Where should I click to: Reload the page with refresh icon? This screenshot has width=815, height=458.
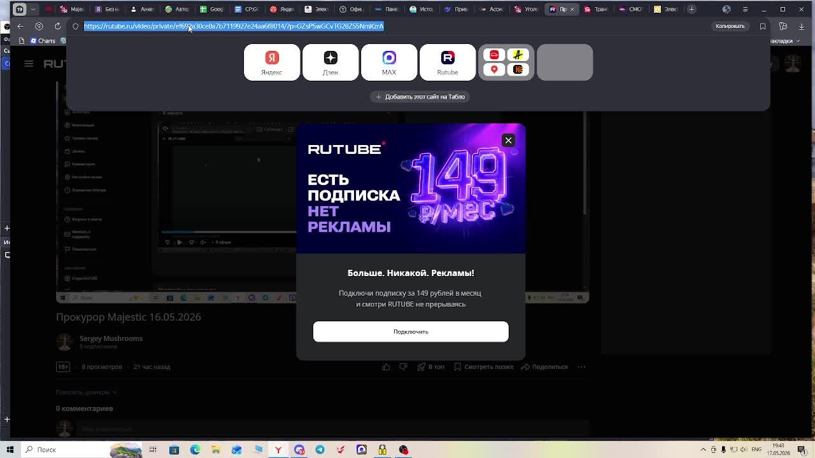(x=57, y=26)
